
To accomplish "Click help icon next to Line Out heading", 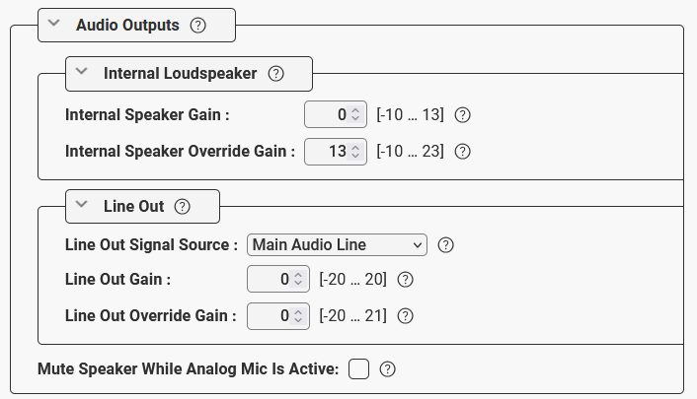I will (x=182, y=207).
